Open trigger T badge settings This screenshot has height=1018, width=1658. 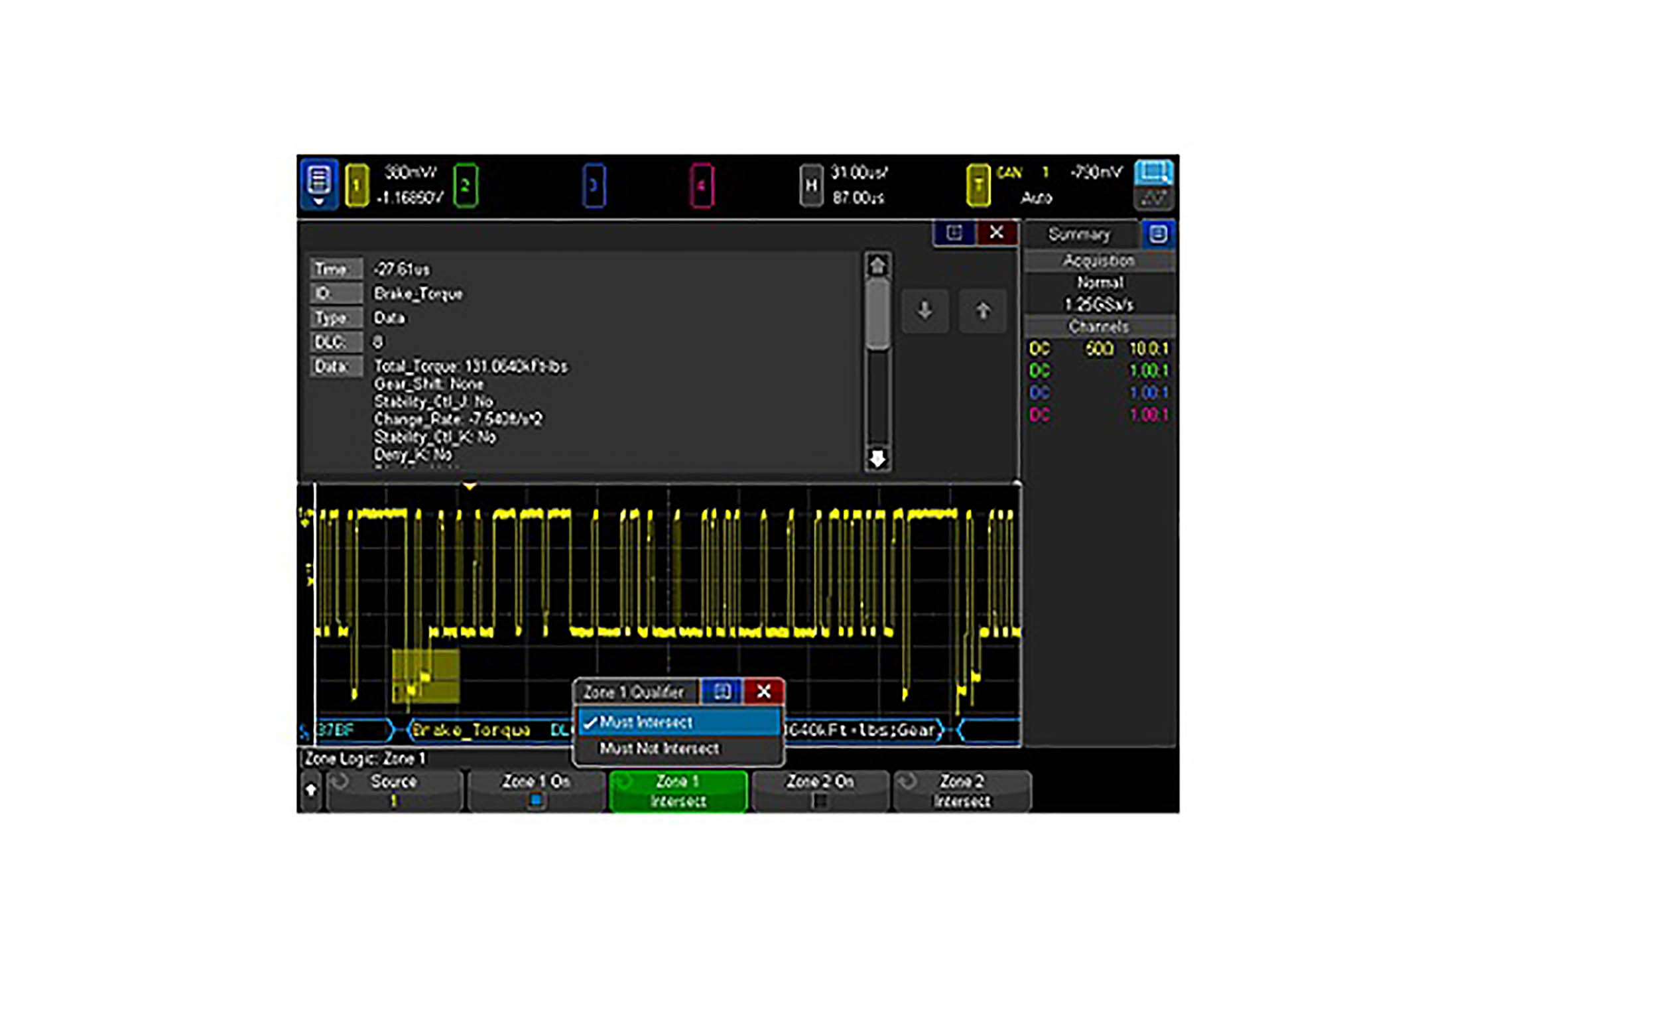(978, 184)
